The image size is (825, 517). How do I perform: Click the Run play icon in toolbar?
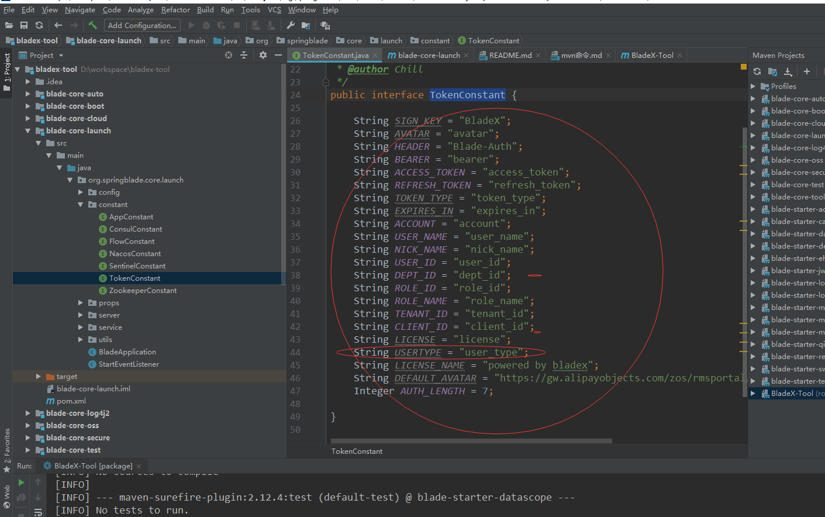tap(191, 25)
